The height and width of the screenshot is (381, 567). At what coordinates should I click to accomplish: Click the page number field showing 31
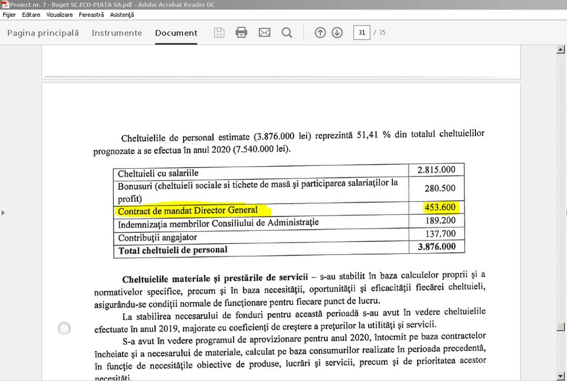pyautogui.click(x=361, y=33)
